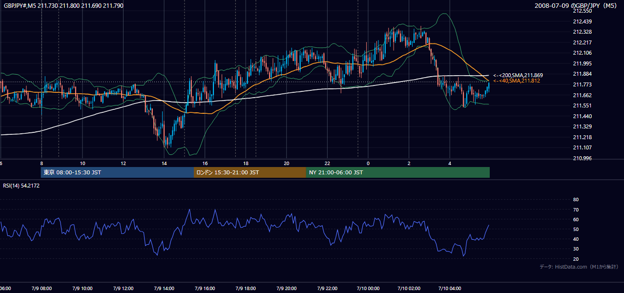Click price axis value 211.884

[582, 74]
